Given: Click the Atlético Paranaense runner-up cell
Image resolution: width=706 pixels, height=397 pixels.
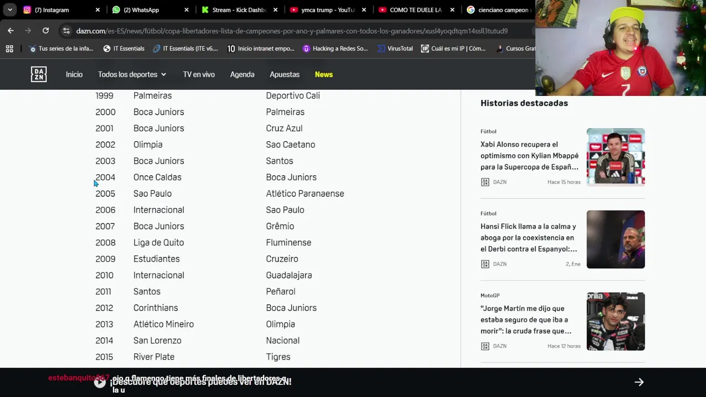Looking at the screenshot, I should coord(305,194).
